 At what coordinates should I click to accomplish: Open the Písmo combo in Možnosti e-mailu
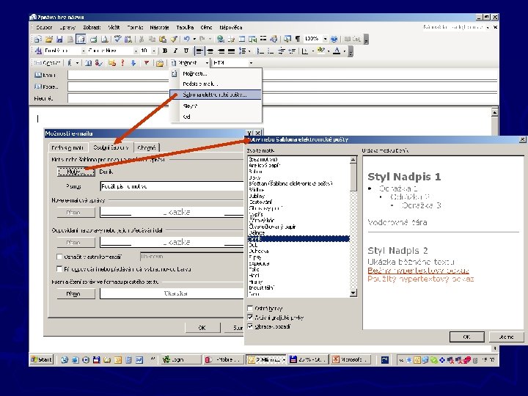pos(172,186)
